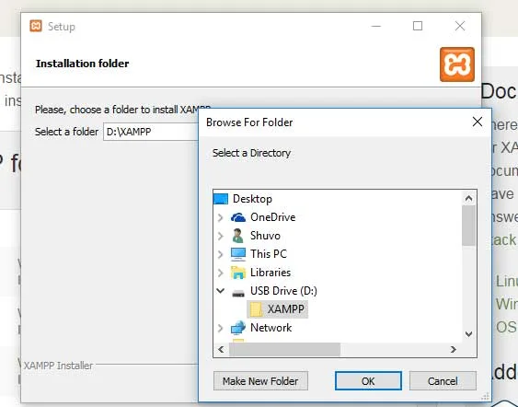Click the 'XAMPP Installer' footer text

(58, 366)
